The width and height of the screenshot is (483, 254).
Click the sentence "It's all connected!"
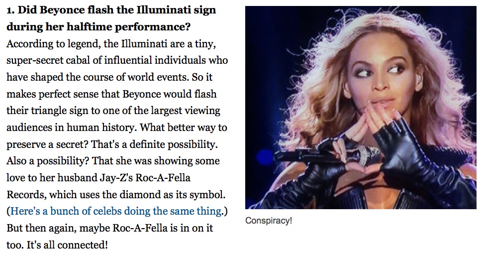tap(67, 245)
